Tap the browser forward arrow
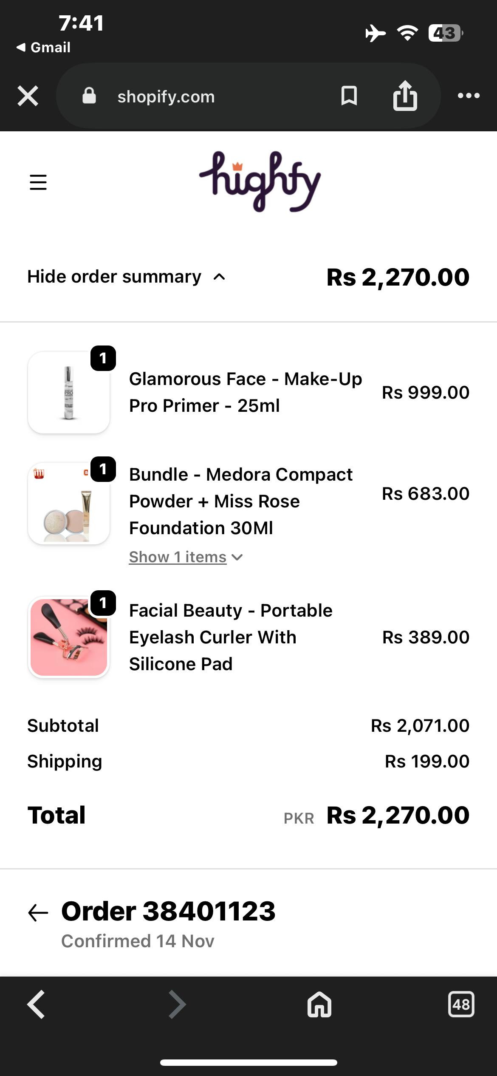The width and height of the screenshot is (497, 1076). [177, 1004]
